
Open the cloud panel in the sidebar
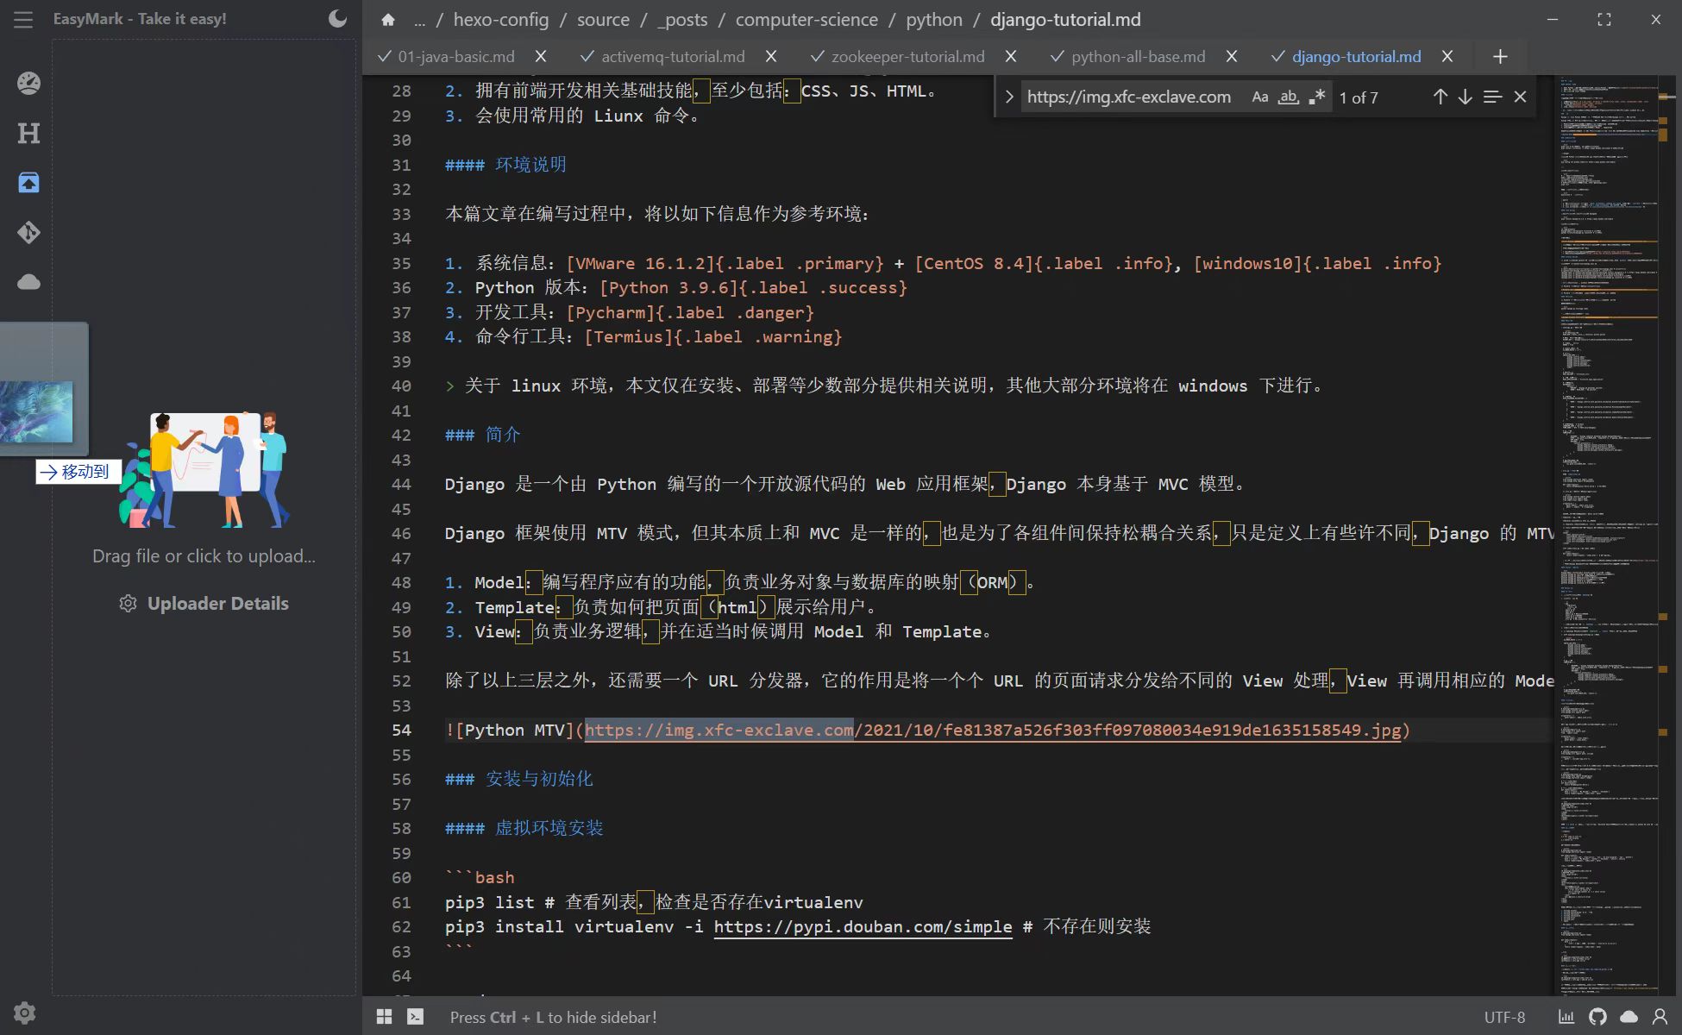click(28, 282)
